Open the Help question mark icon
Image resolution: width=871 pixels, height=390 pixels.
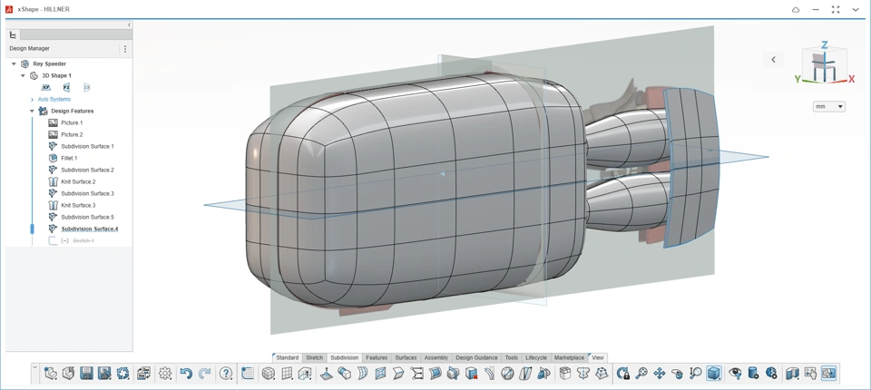[226, 374]
